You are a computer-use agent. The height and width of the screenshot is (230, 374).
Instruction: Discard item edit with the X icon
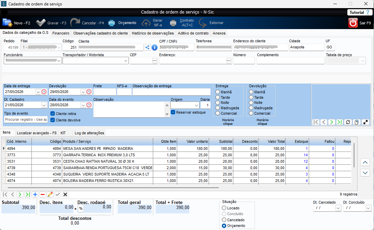click(x=65, y=194)
